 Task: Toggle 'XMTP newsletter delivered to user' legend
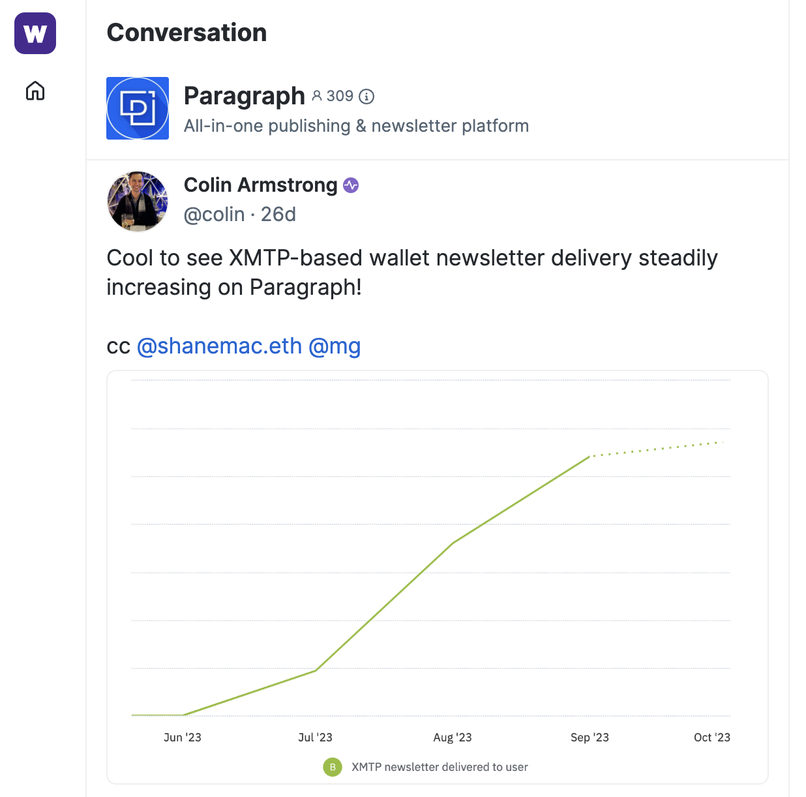(440, 767)
